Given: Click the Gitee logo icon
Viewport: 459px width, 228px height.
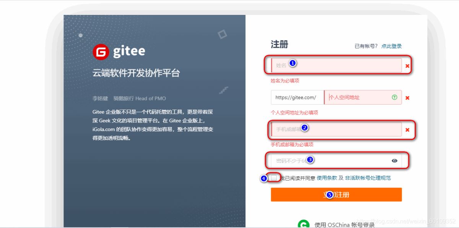Looking at the screenshot, I should tap(101, 52).
